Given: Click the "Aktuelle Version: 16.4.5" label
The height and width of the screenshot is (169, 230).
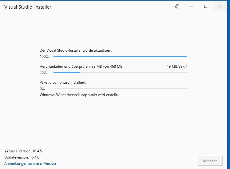Looking at the screenshot, I should point(22,151).
